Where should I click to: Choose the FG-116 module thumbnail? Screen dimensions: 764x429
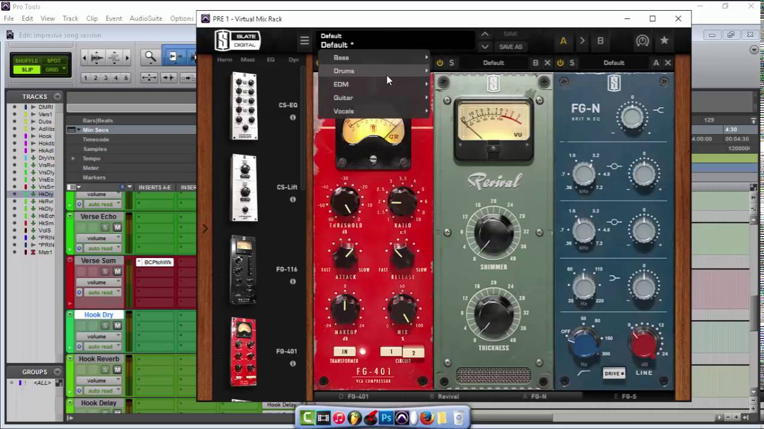point(244,269)
